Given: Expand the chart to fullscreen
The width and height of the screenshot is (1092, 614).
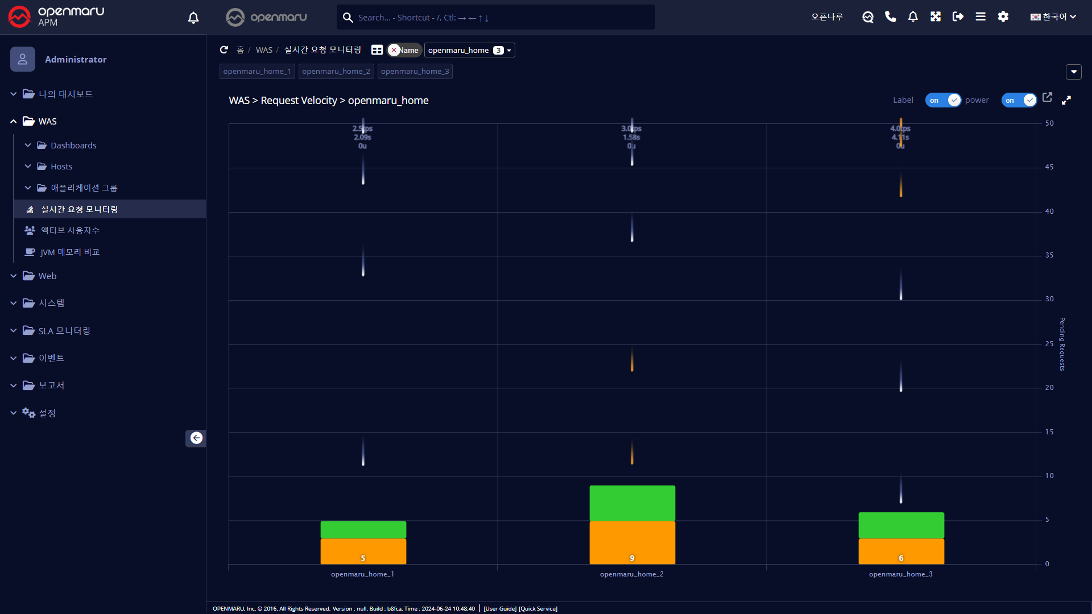Looking at the screenshot, I should click(x=1066, y=100).
